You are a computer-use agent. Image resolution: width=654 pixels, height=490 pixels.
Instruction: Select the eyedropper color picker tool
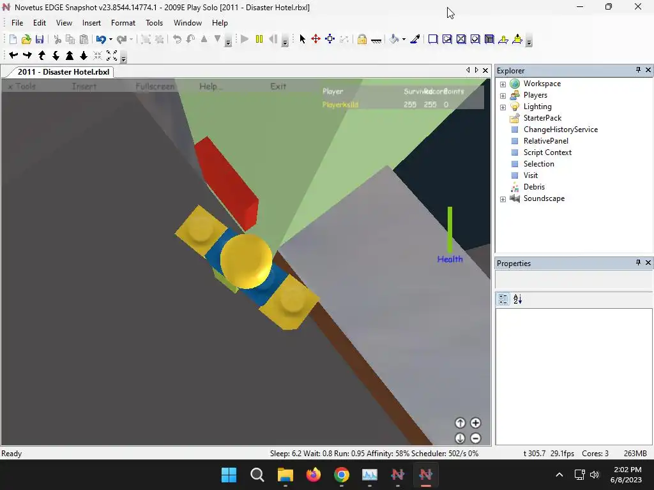[x=415, y=39]
